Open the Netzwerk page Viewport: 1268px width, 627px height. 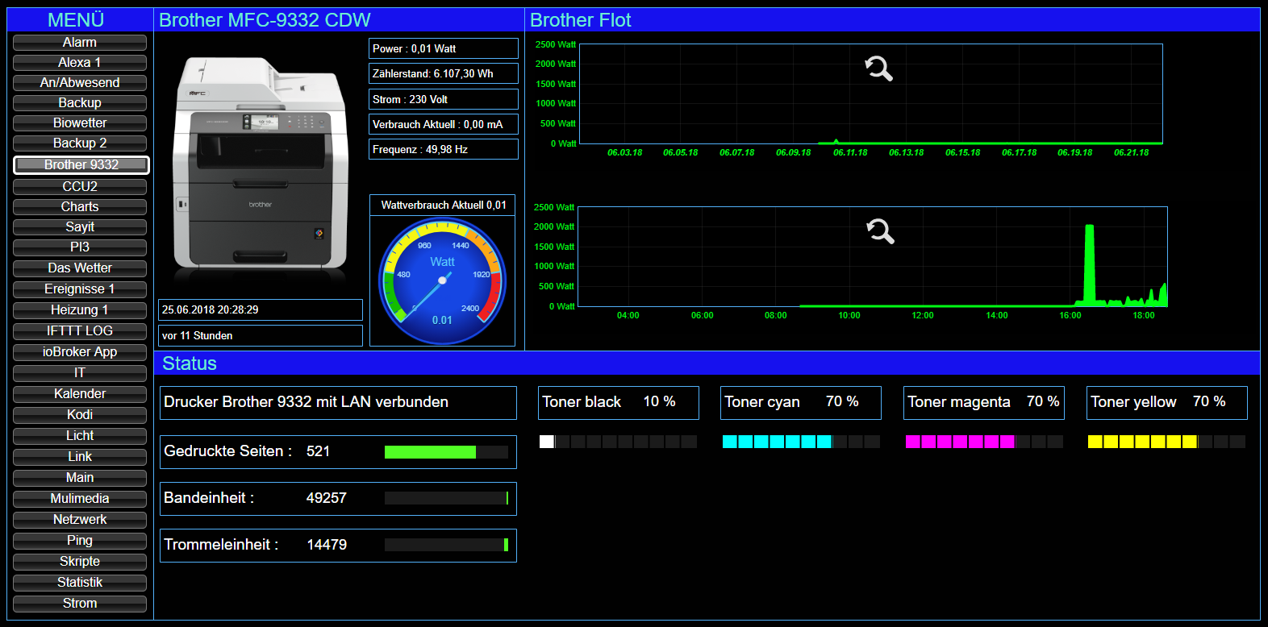tap(80, 520)
